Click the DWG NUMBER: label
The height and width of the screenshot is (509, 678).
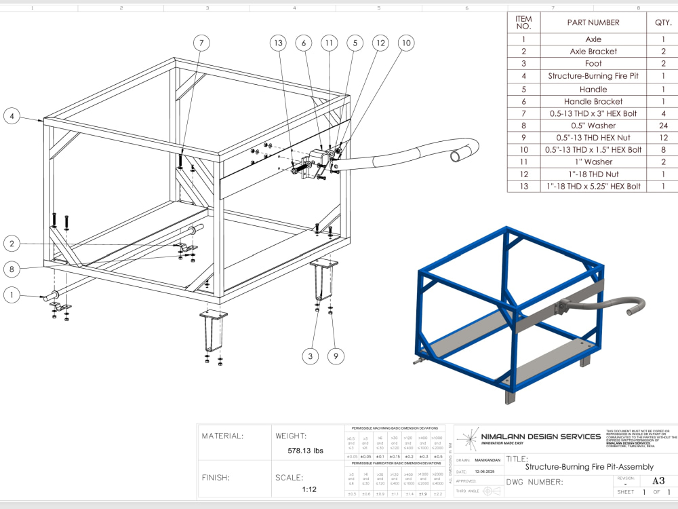click(x=534, y=482)
